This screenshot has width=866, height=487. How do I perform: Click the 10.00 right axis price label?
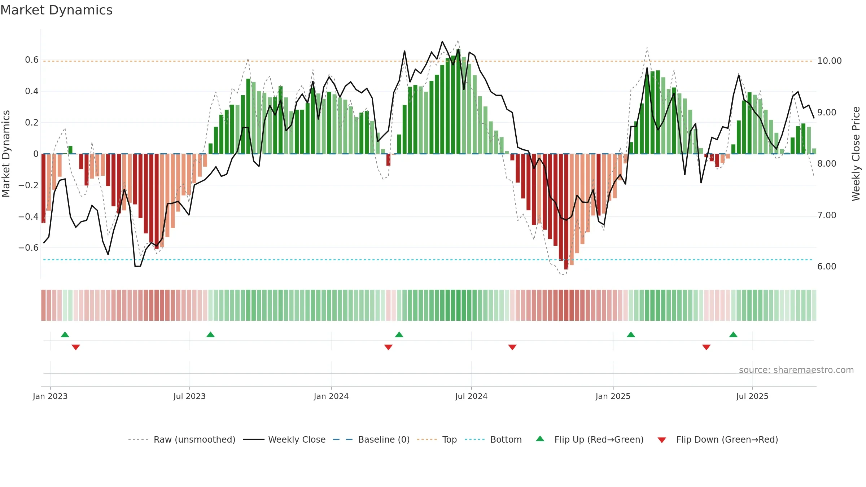click(x=830, y=61)
